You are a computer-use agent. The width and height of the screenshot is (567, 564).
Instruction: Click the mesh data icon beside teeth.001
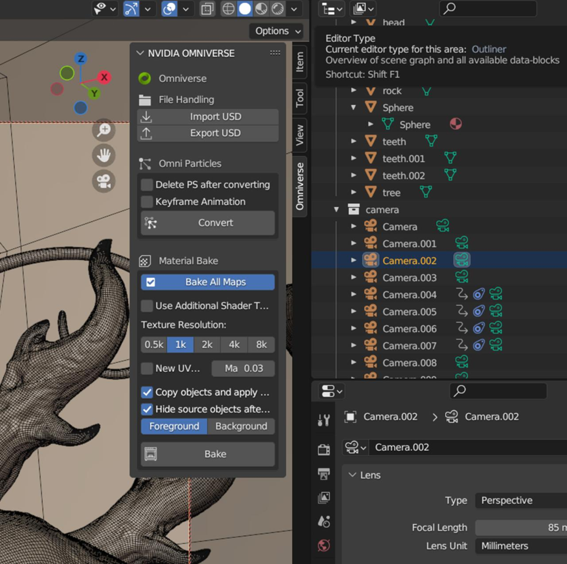click(450, 158)
